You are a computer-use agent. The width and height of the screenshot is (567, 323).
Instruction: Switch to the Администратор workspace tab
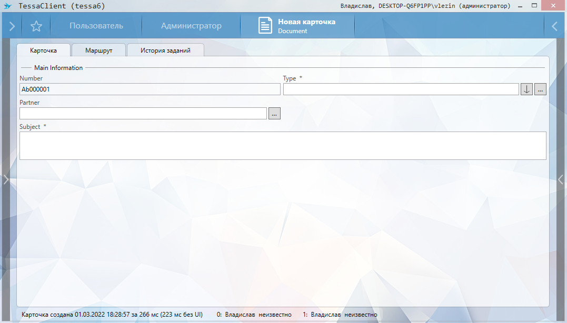click(191, 26)
